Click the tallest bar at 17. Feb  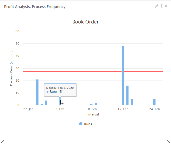[x=123, y=76]
